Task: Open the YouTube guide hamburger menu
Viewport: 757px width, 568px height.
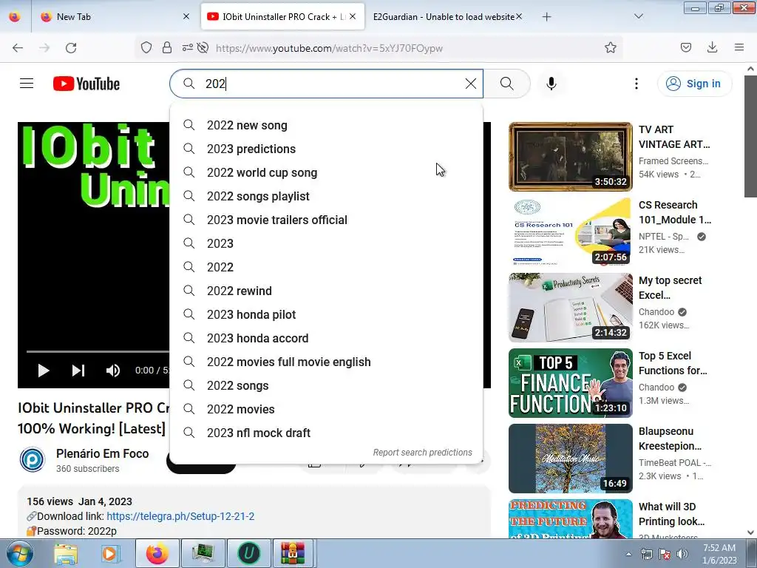Action: pyautogui.click(x=27, y=84)
